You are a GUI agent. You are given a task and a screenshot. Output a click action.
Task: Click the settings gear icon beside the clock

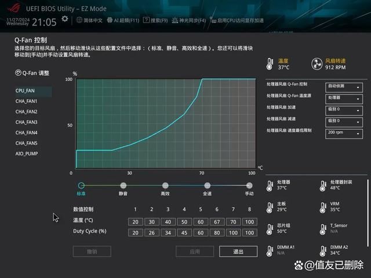tap(64, 19)
